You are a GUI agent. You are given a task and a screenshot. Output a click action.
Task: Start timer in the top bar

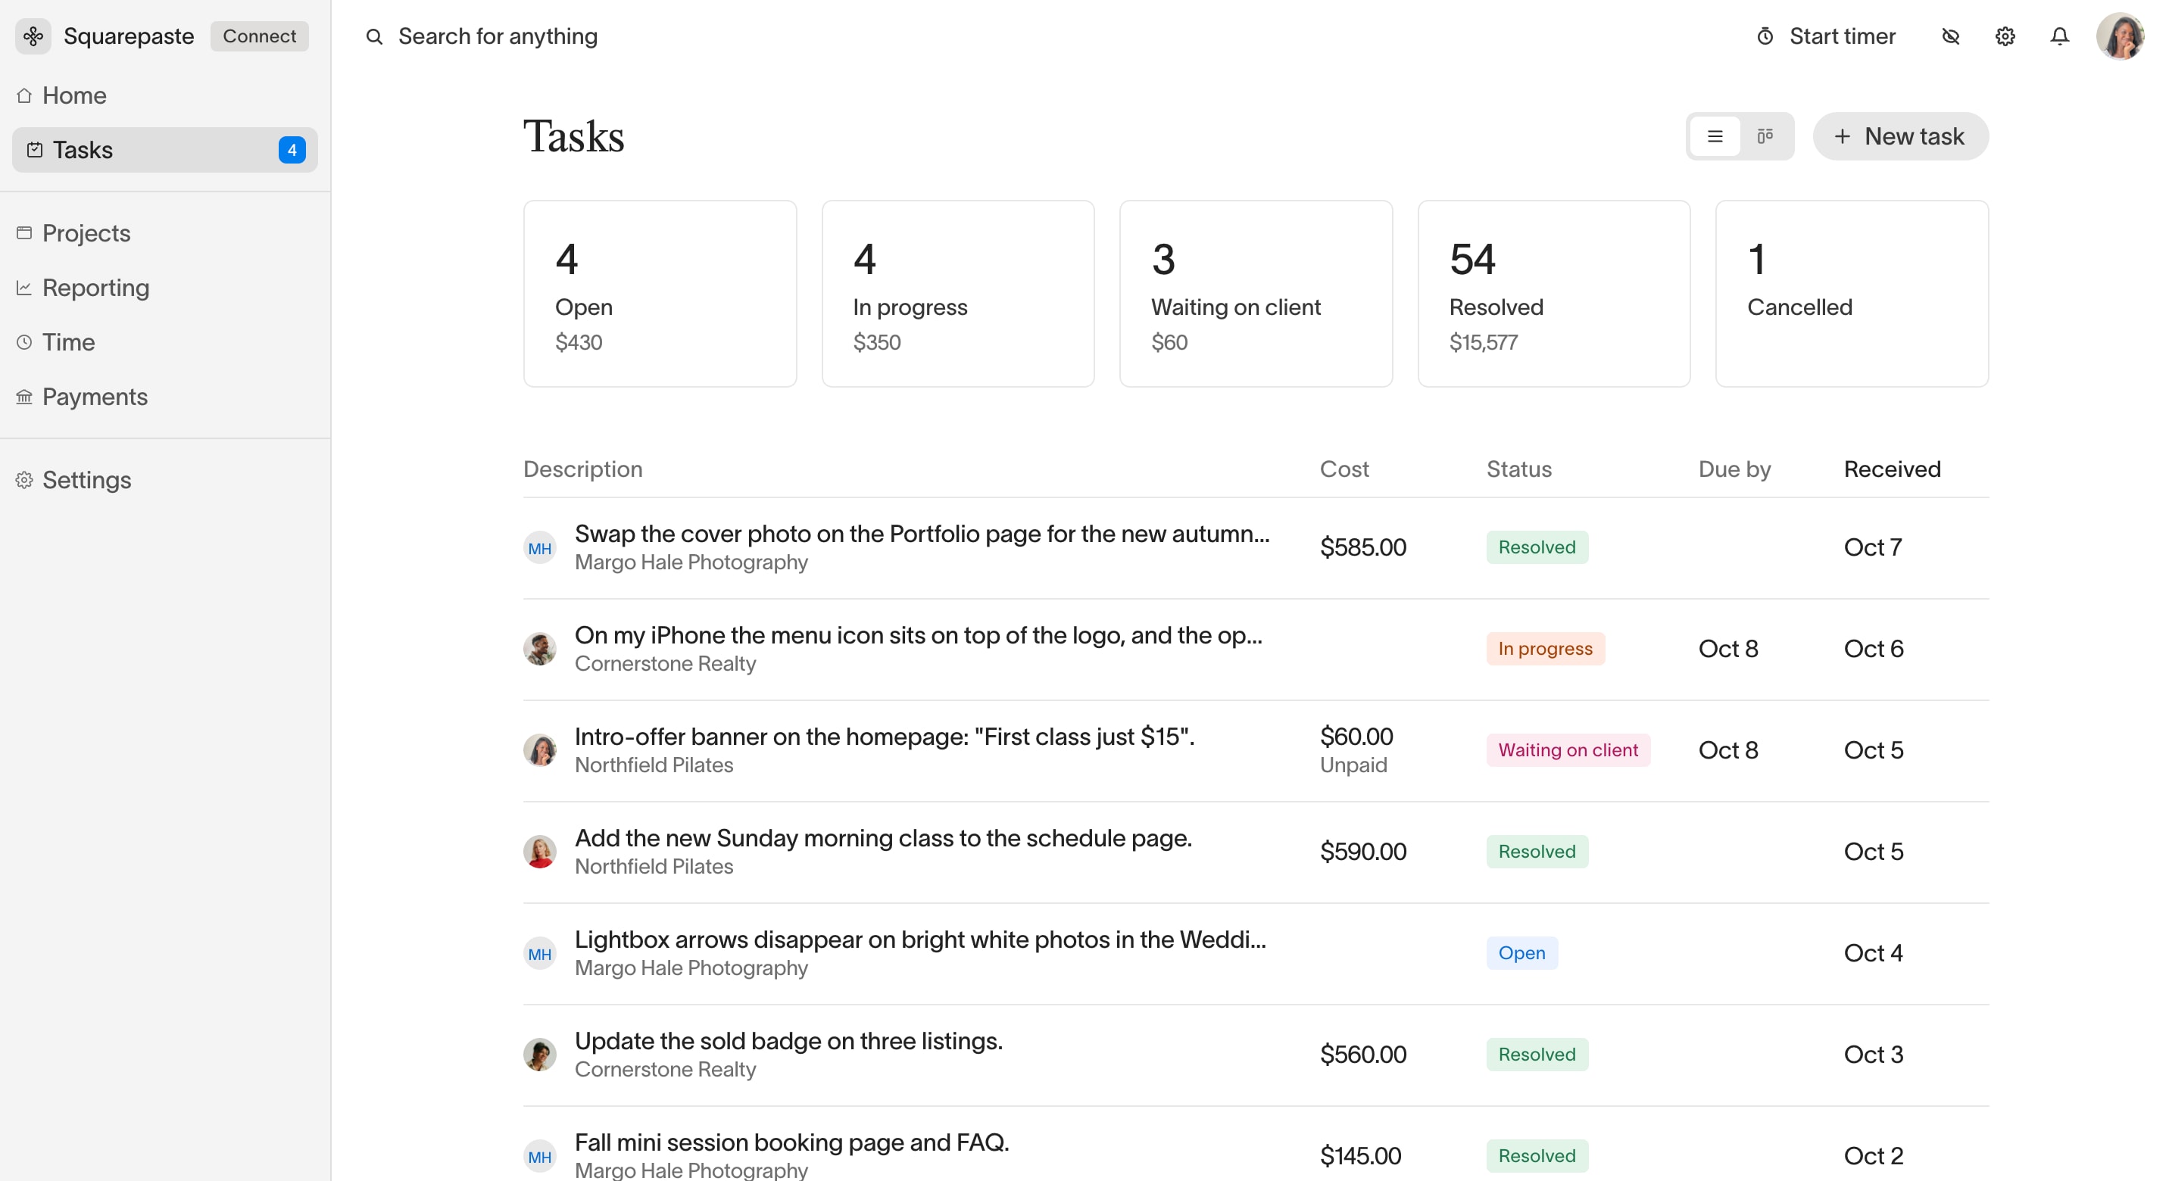click(x=1825, y=36)
